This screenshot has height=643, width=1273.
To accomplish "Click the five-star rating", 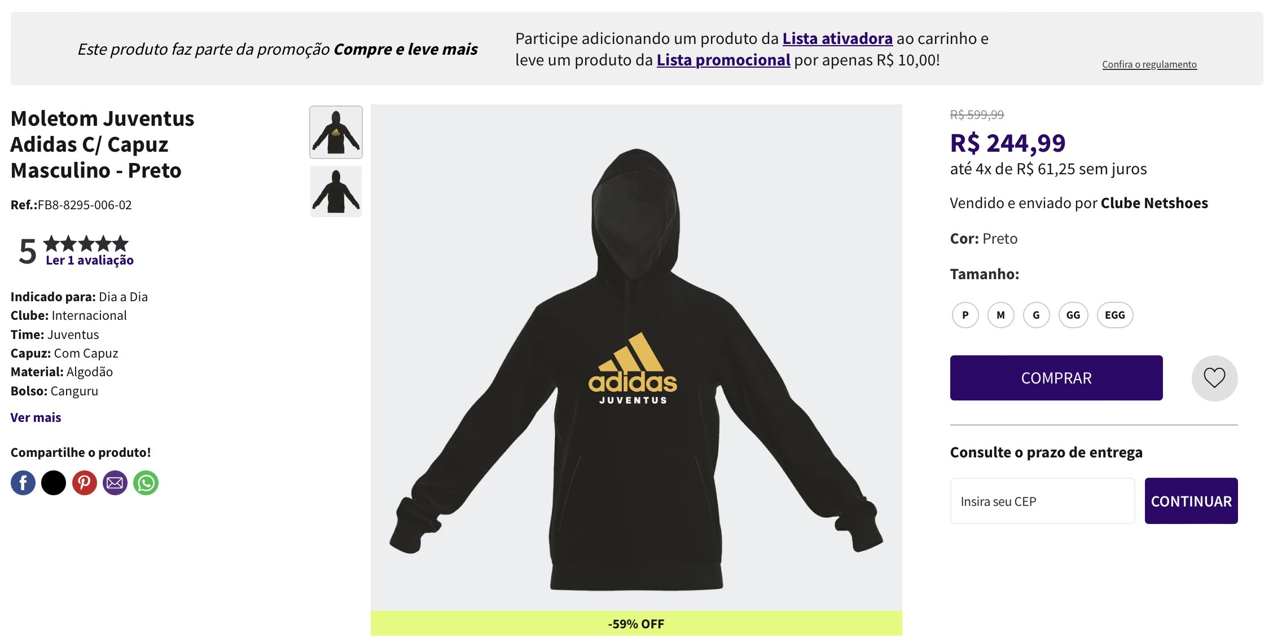I will point(86,244).
